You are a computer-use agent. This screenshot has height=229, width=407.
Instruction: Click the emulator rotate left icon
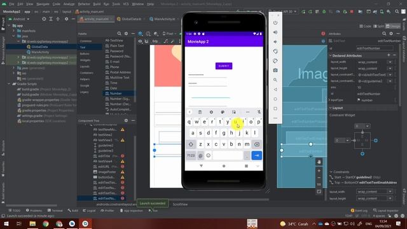pos(275,52)
